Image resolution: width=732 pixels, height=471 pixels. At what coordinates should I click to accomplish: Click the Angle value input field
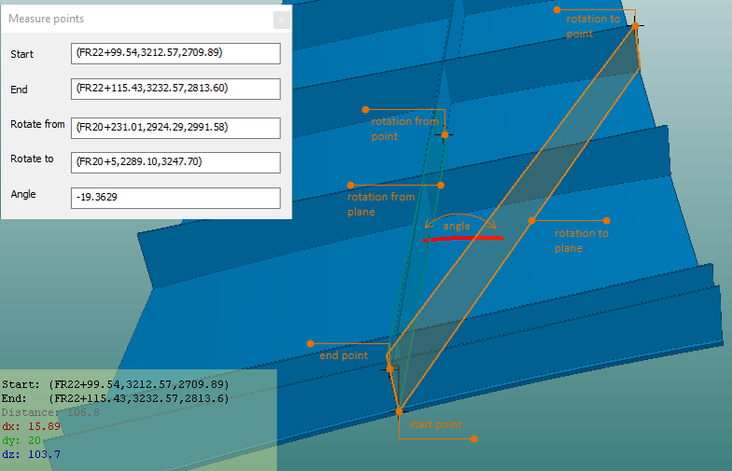pyautogui.click(x=176, y=198)
